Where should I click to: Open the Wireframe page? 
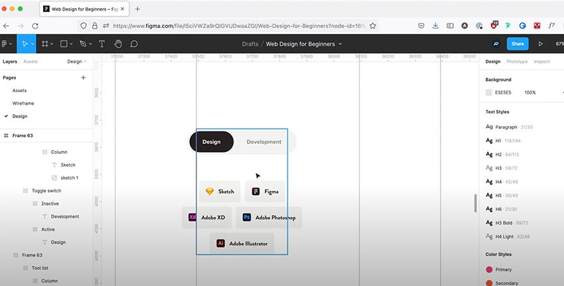coord(23,104)
